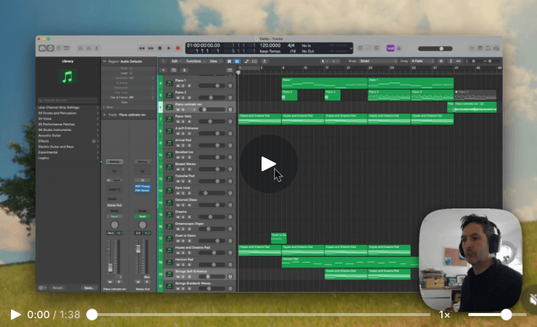Image resolution: width=537 pixels, height=327 pixels.
Task: Click the rewind transport button
Action: click(142, 48)
